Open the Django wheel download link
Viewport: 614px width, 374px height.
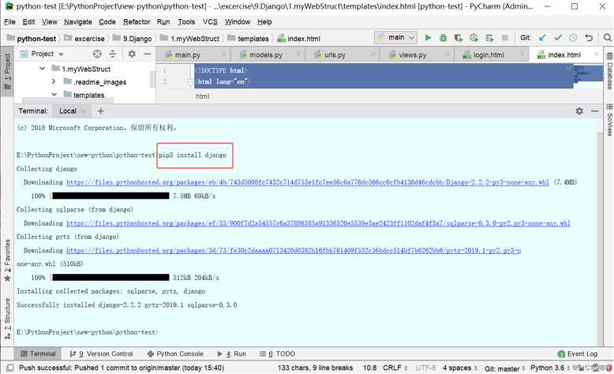307,182
